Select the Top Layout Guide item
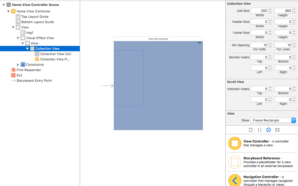The height and width of the screenshot is (186, 298). point(35,17)
